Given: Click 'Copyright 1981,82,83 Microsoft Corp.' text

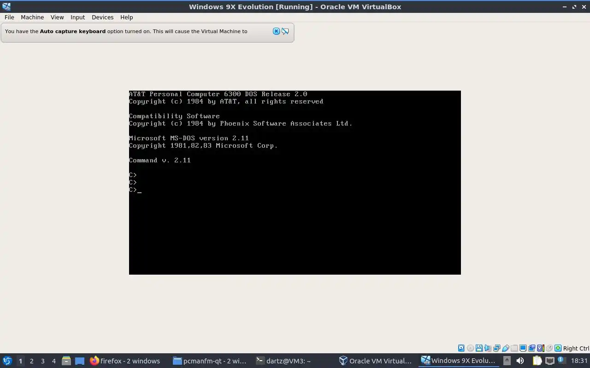Looking at the screenshot, I should point(203,145).
